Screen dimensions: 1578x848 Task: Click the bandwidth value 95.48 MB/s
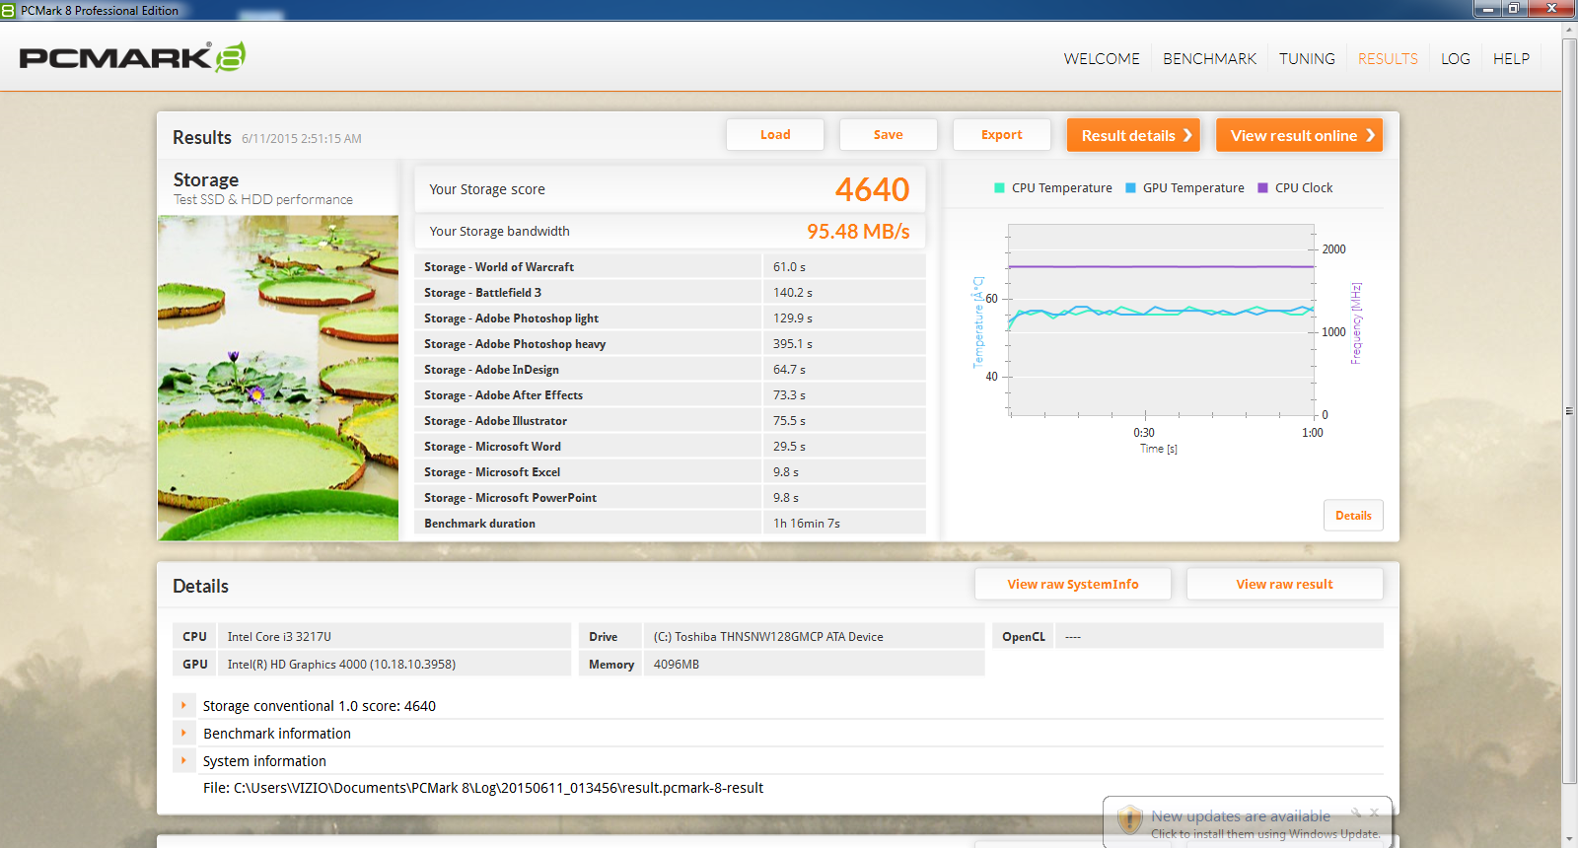(858, 232)
